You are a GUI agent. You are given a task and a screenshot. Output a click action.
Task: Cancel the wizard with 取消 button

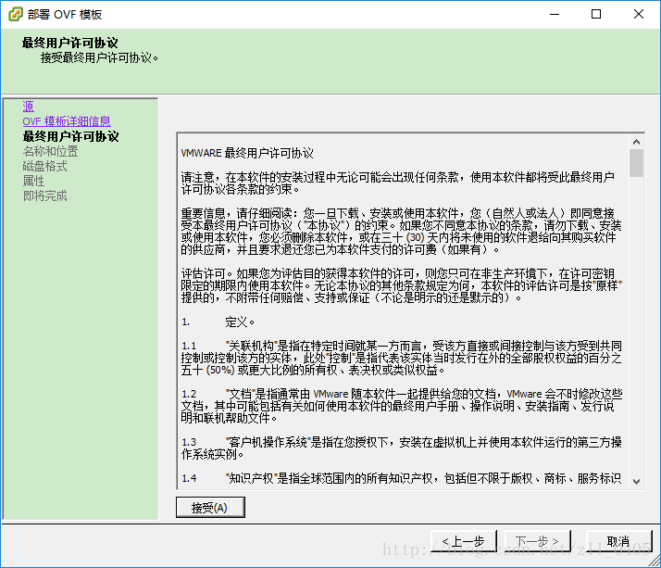coord(618,541)
